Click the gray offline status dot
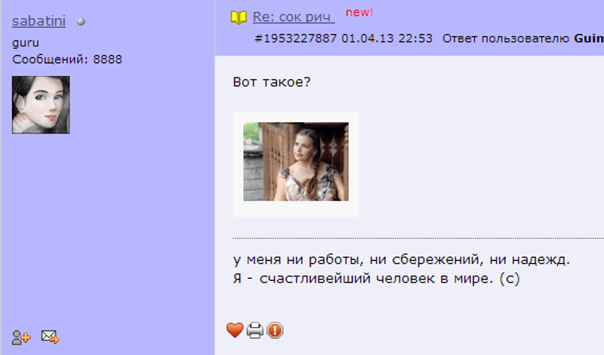 coord(81,22)
